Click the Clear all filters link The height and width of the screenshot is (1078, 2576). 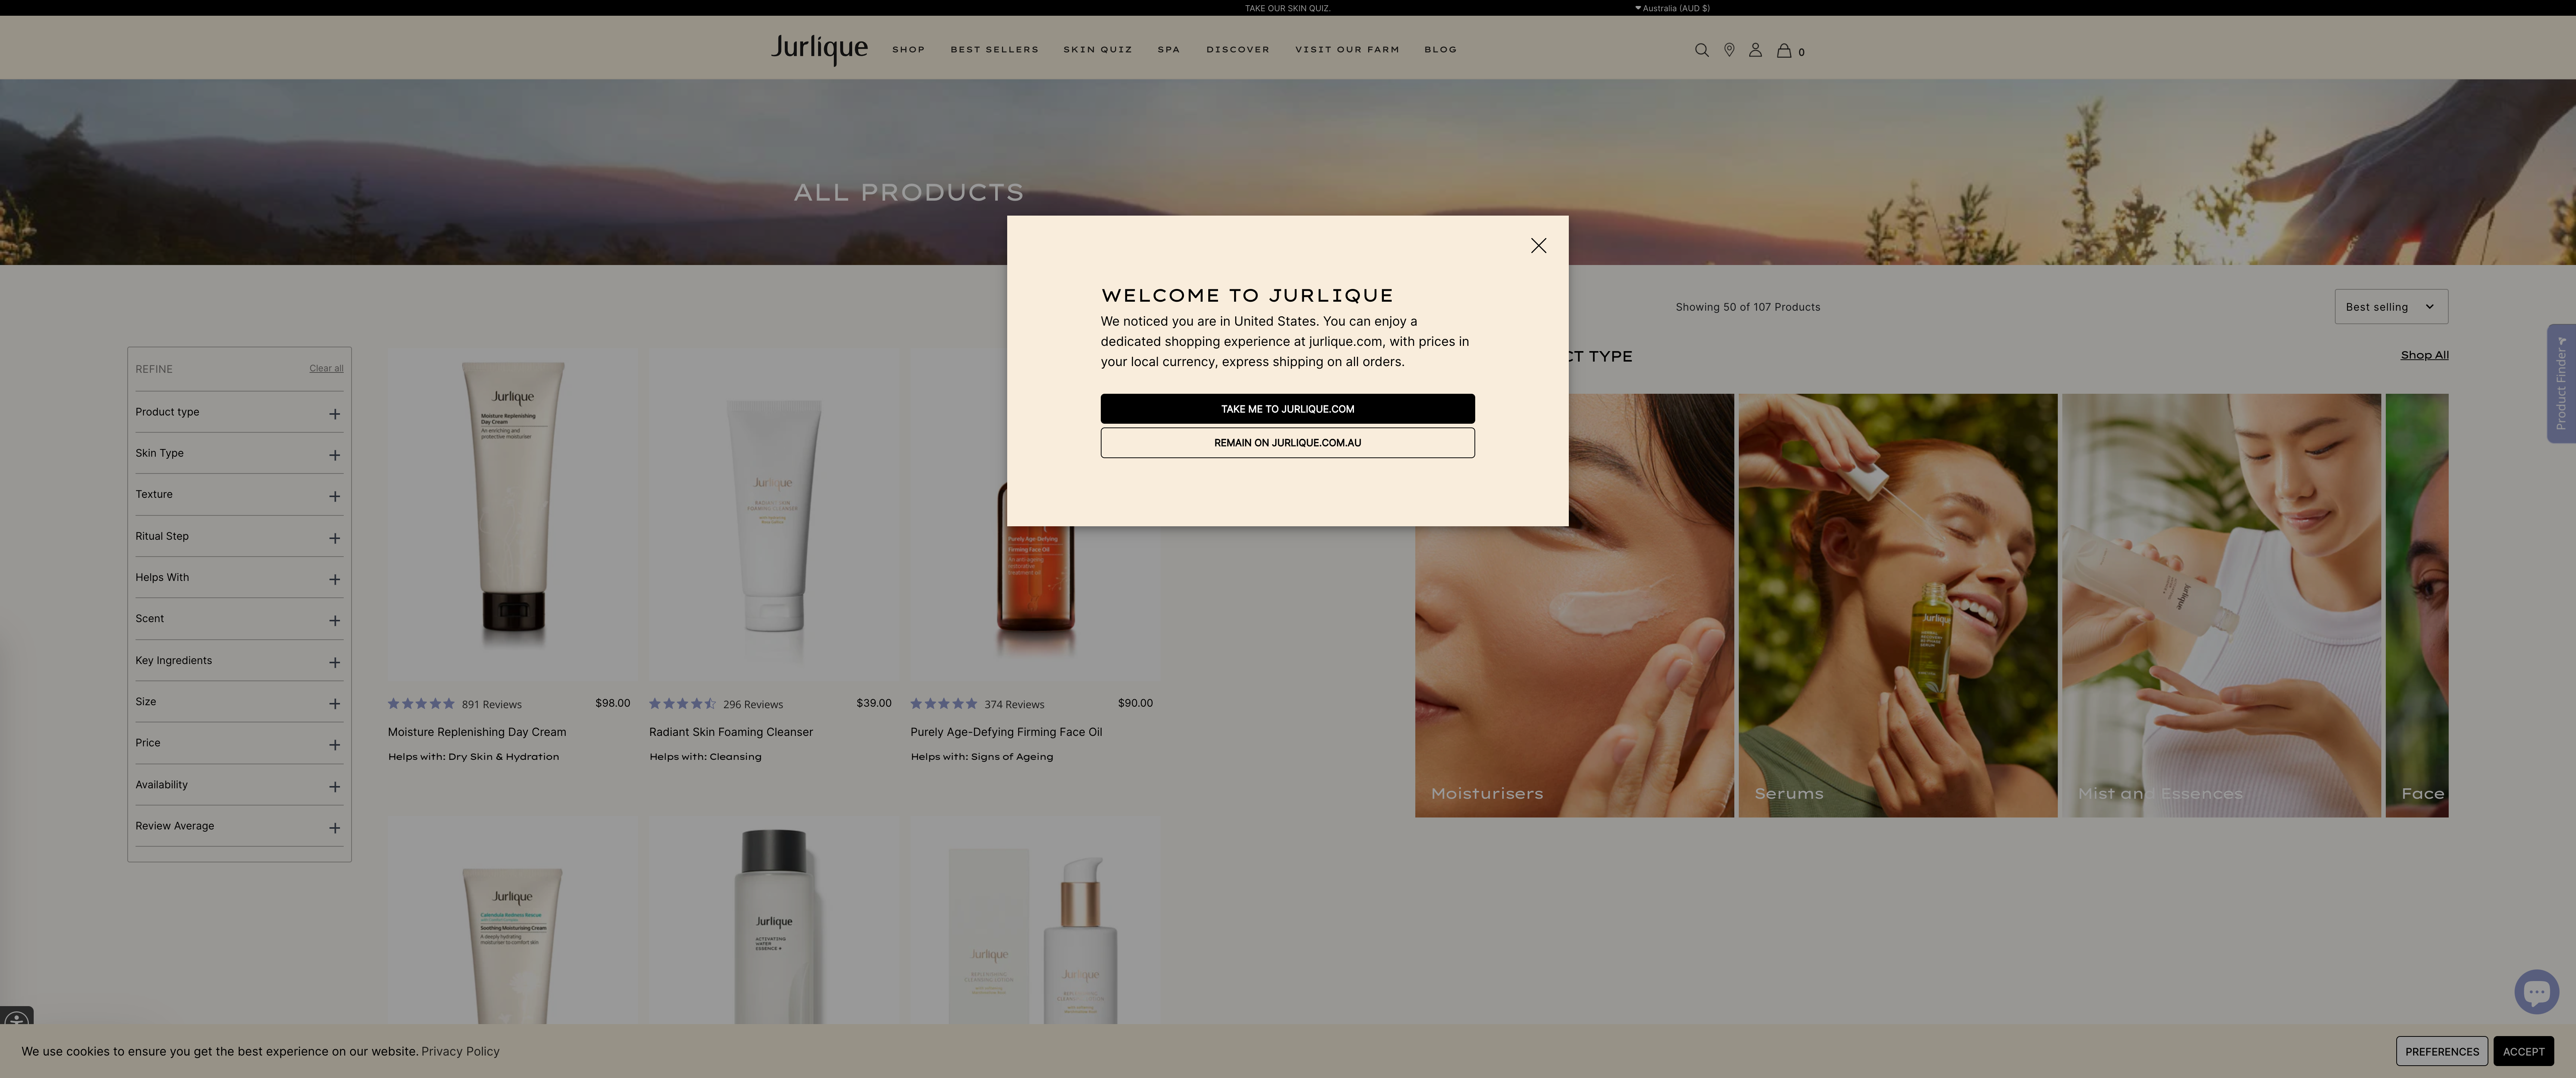326,368
